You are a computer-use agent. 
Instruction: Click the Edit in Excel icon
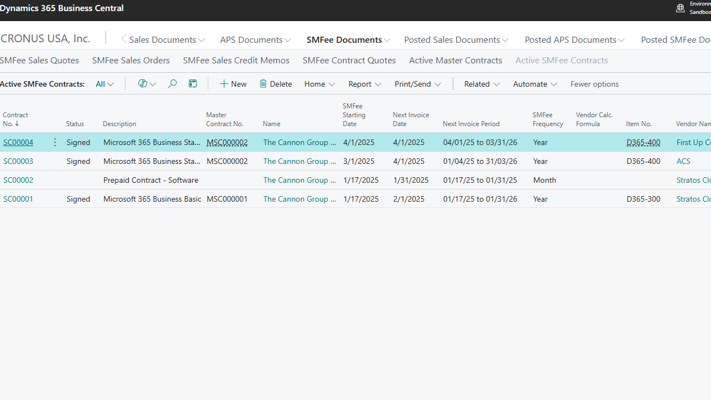coord(193,83)
